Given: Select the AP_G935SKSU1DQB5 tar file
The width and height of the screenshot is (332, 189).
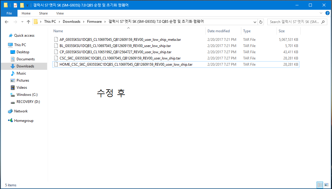Looking at the screenshot, I should click(120, 40).
